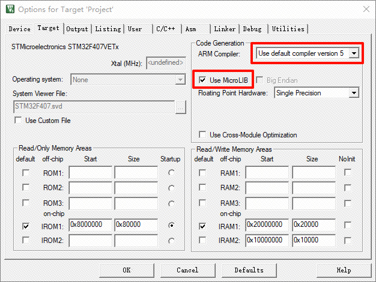The width and height of the screenshot is (376, 282).
Task: Enable Use Cross-Module Optimization
Action: 202,135
